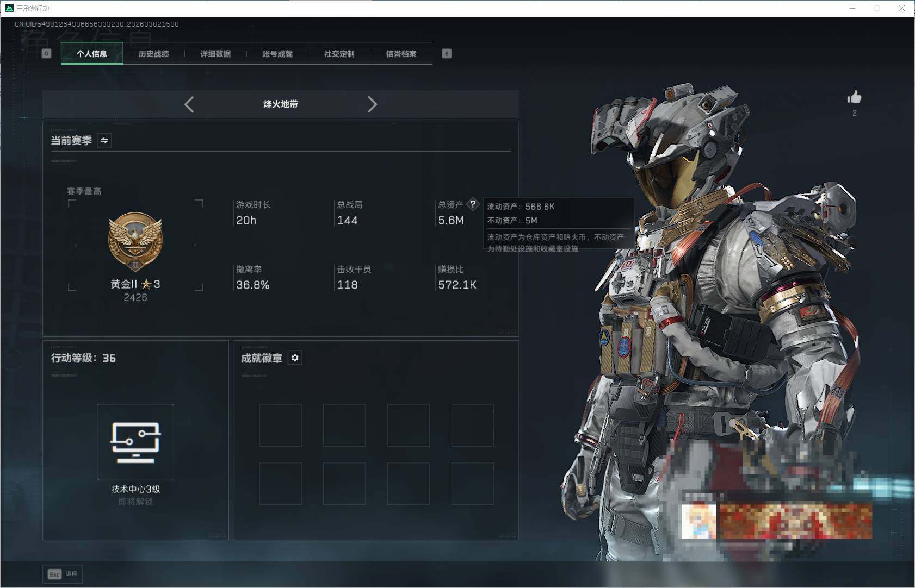Open the 账号成就 tab
This screenshot has width=915, height=588.
click(x=277, y=53)
